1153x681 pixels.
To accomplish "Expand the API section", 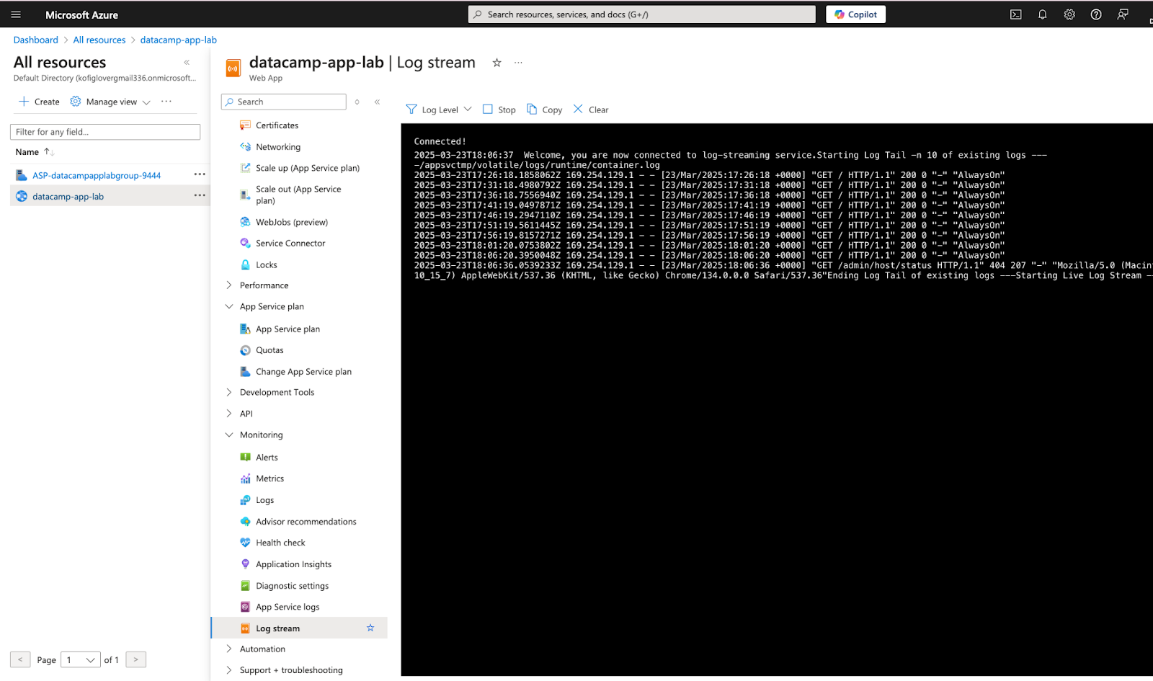I will point(246,414).
